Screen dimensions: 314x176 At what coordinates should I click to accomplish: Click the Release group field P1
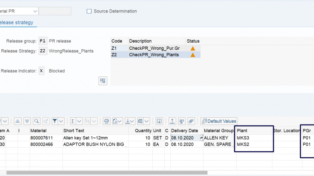43,41
